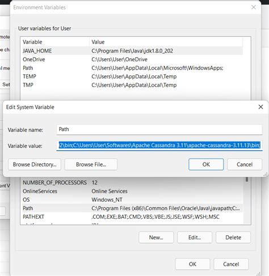Click the Variable name field containing Path
Screen dimensions: 269x276
click(159, 130)
